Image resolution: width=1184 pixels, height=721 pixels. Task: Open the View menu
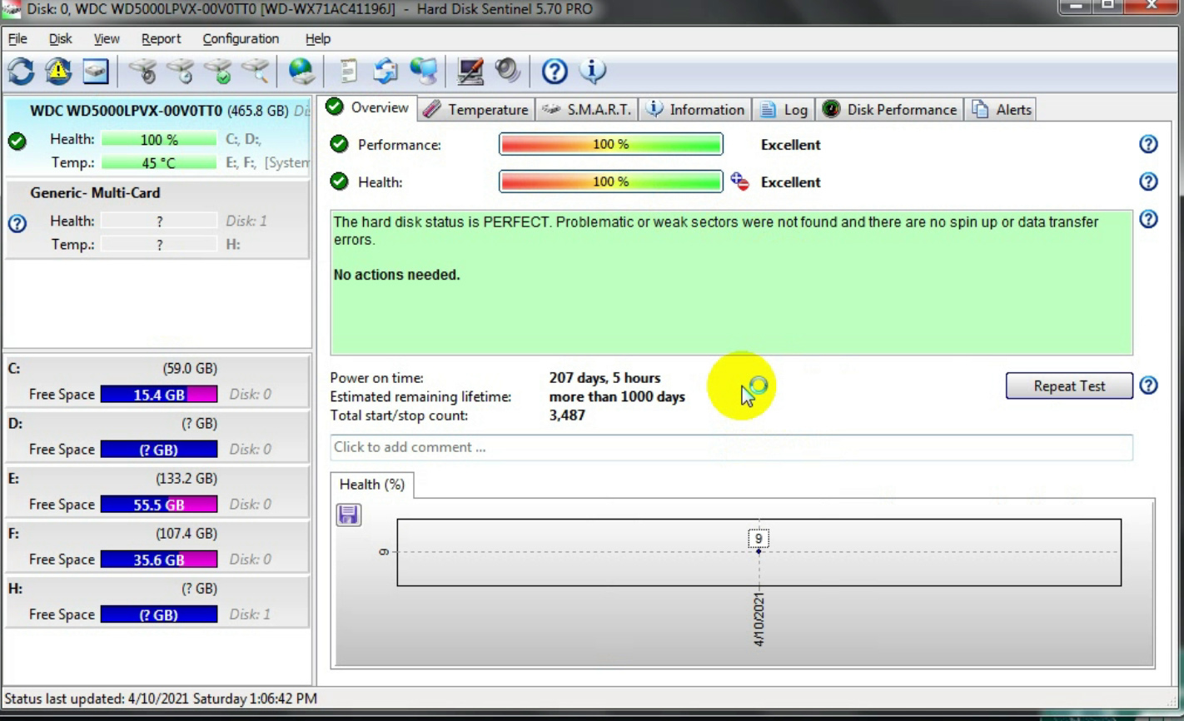(x=107, y=38)
